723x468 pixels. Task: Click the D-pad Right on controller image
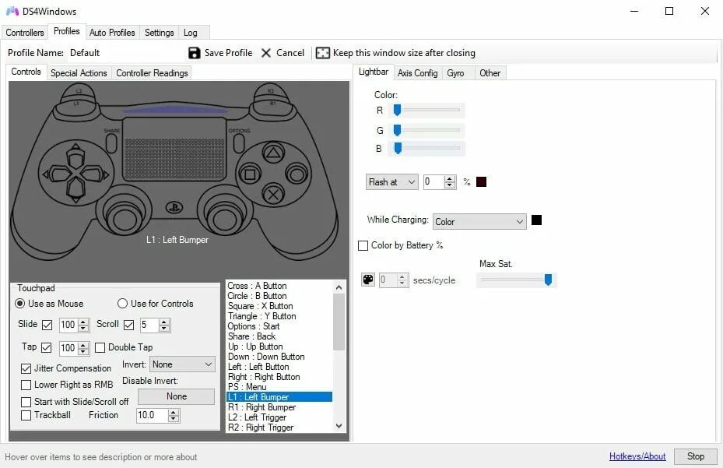[96, 174]
